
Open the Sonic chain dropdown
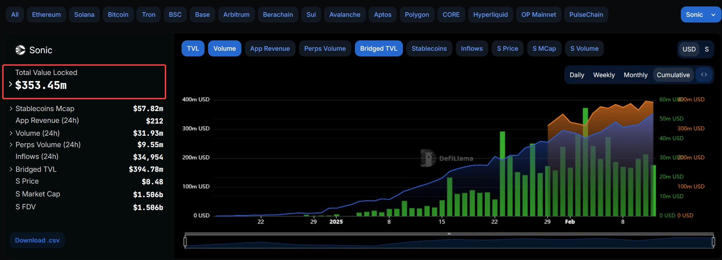pos(701,15)
